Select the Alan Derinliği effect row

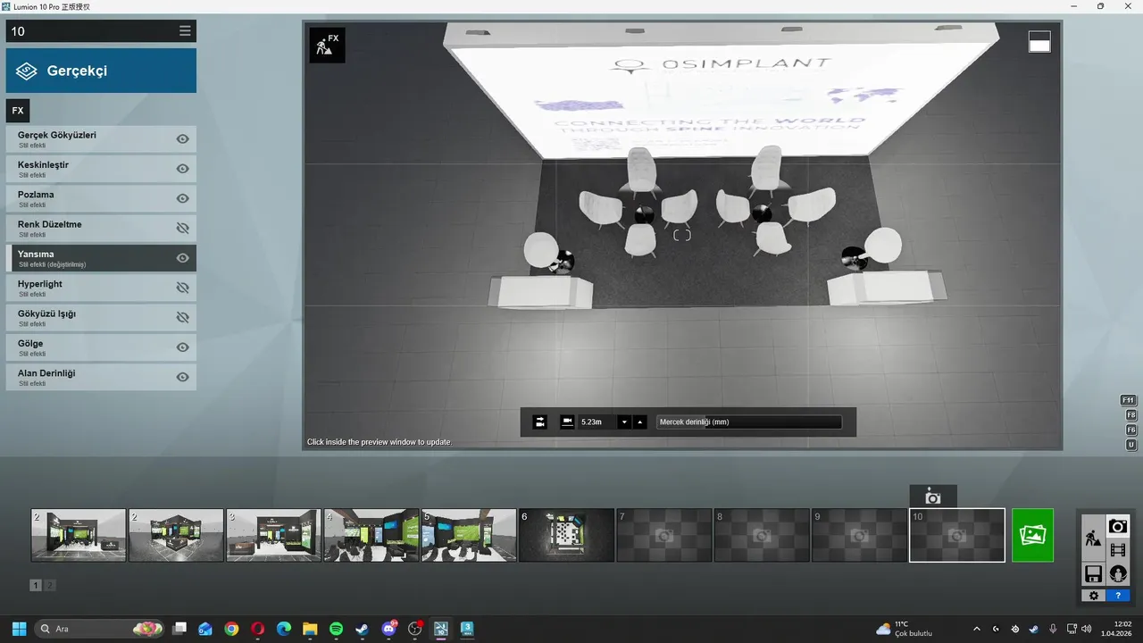click(x=101, y=377)
